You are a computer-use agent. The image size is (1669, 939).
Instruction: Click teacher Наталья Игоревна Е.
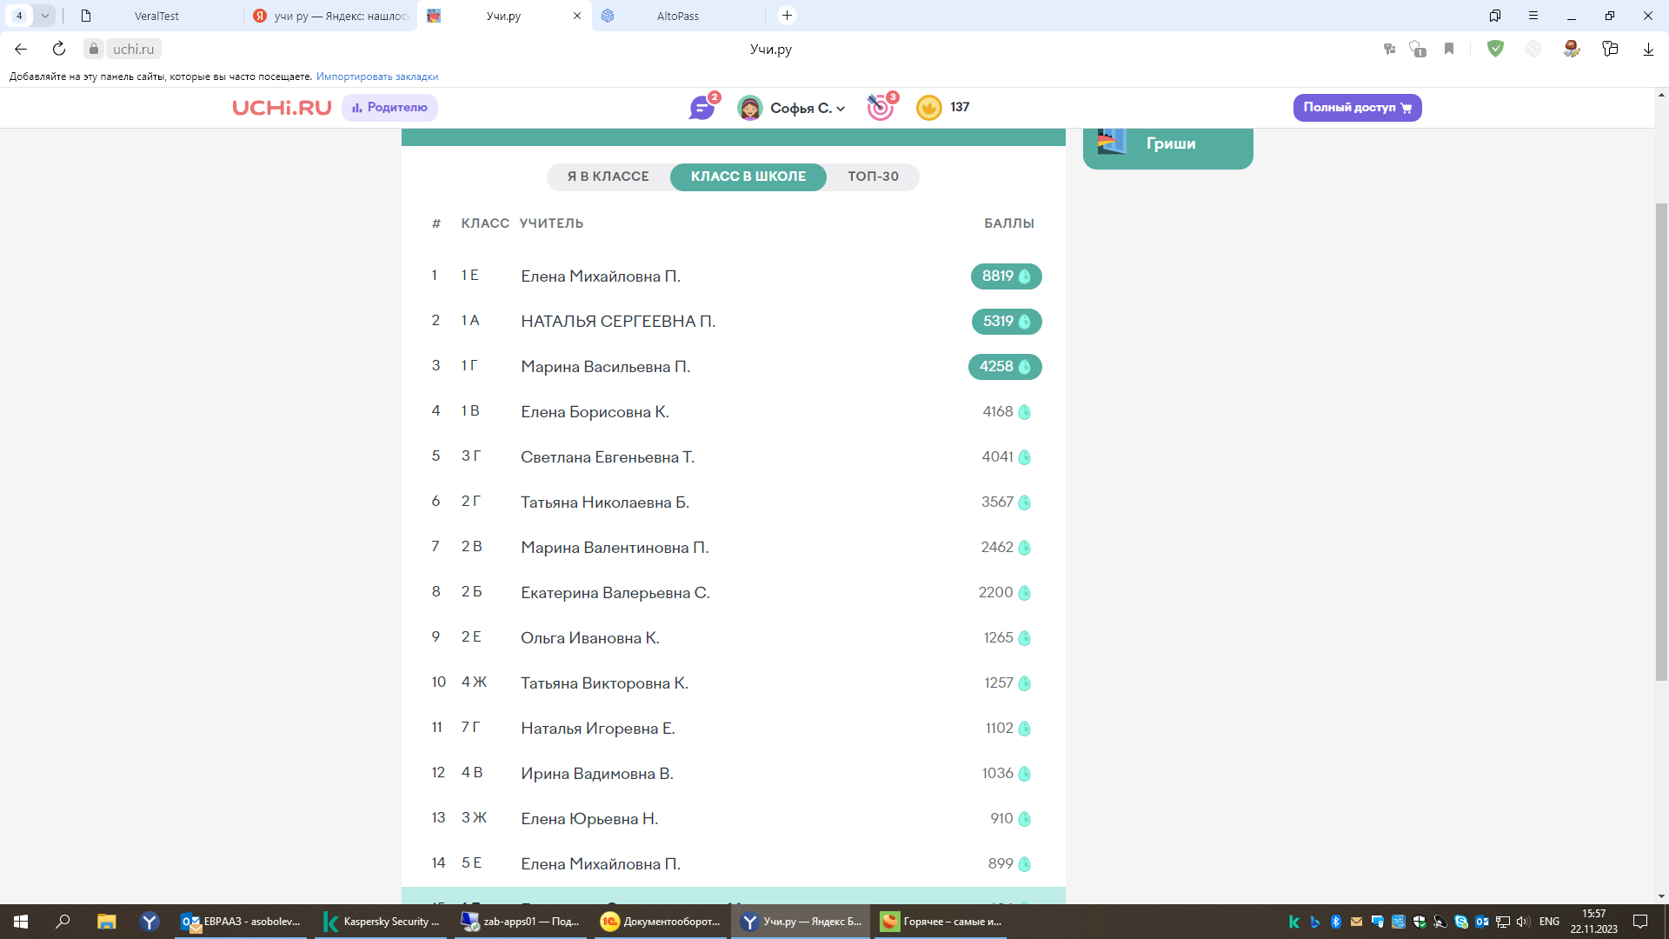point(598,729)
